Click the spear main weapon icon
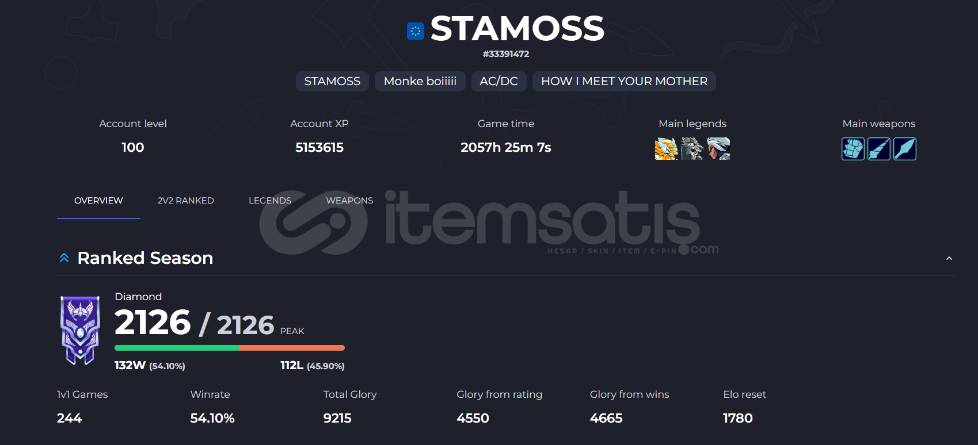The height and width of the screenshot is (445, 978). (904, 149)
